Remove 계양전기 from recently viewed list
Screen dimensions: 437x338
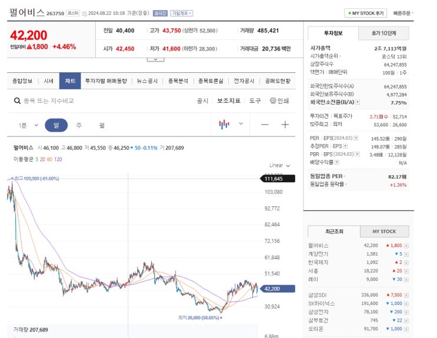pyautogui.click(x=406, y=254)
